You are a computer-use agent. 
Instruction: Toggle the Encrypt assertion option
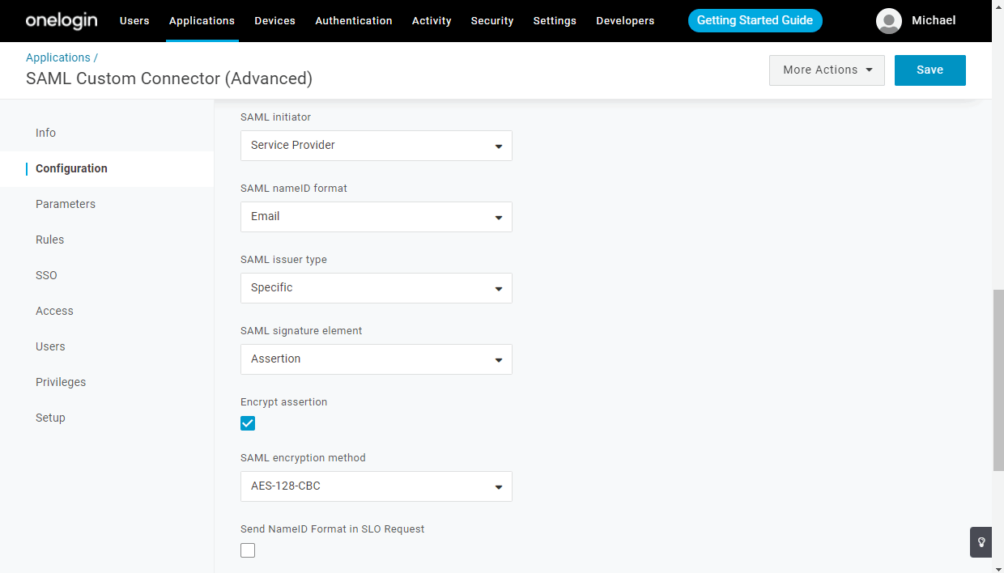coord(248,422)
